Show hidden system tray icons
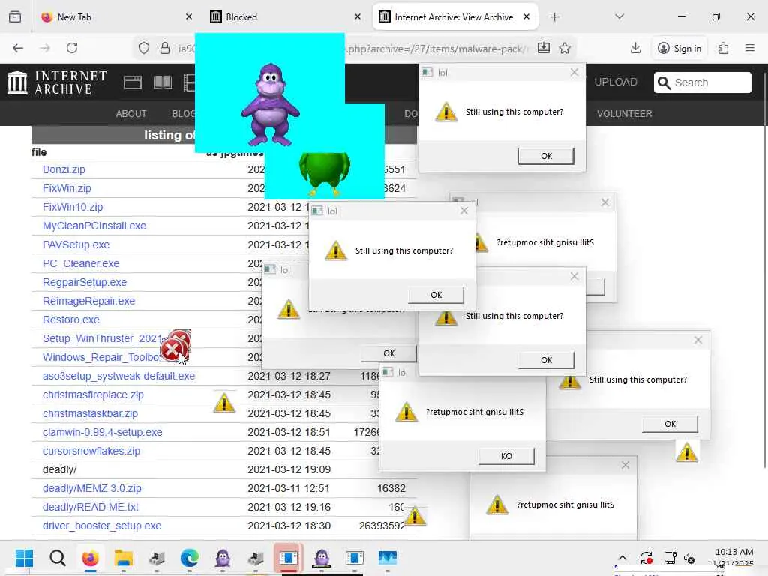This screenshot has height=576, width=768. pos(622,558)
